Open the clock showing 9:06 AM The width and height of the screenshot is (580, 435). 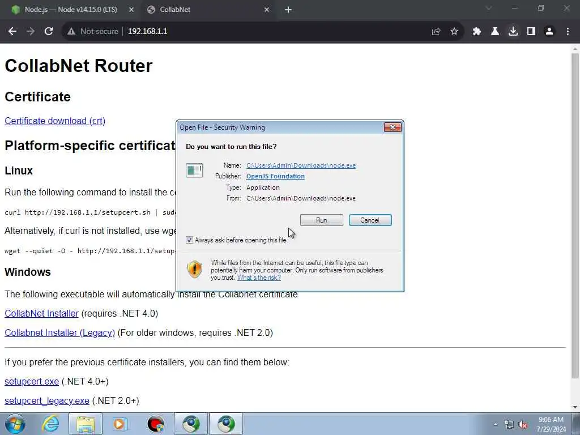[x=552, y=424]
